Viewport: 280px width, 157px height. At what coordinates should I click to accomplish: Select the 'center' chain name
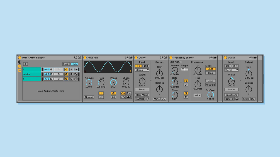pyautogui.click(x=32, y=74)
